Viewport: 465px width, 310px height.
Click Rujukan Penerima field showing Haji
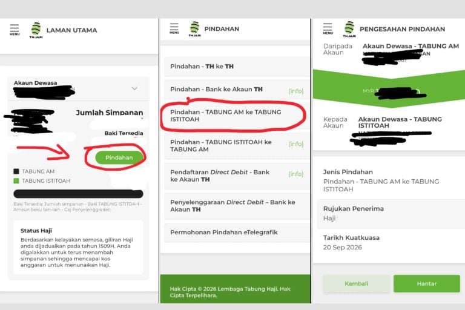click(391, 214)
